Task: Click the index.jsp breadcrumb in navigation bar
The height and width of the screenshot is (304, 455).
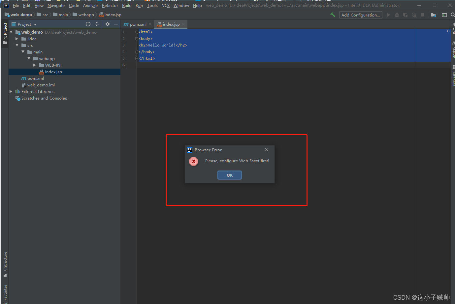Action: coord(110,15)
